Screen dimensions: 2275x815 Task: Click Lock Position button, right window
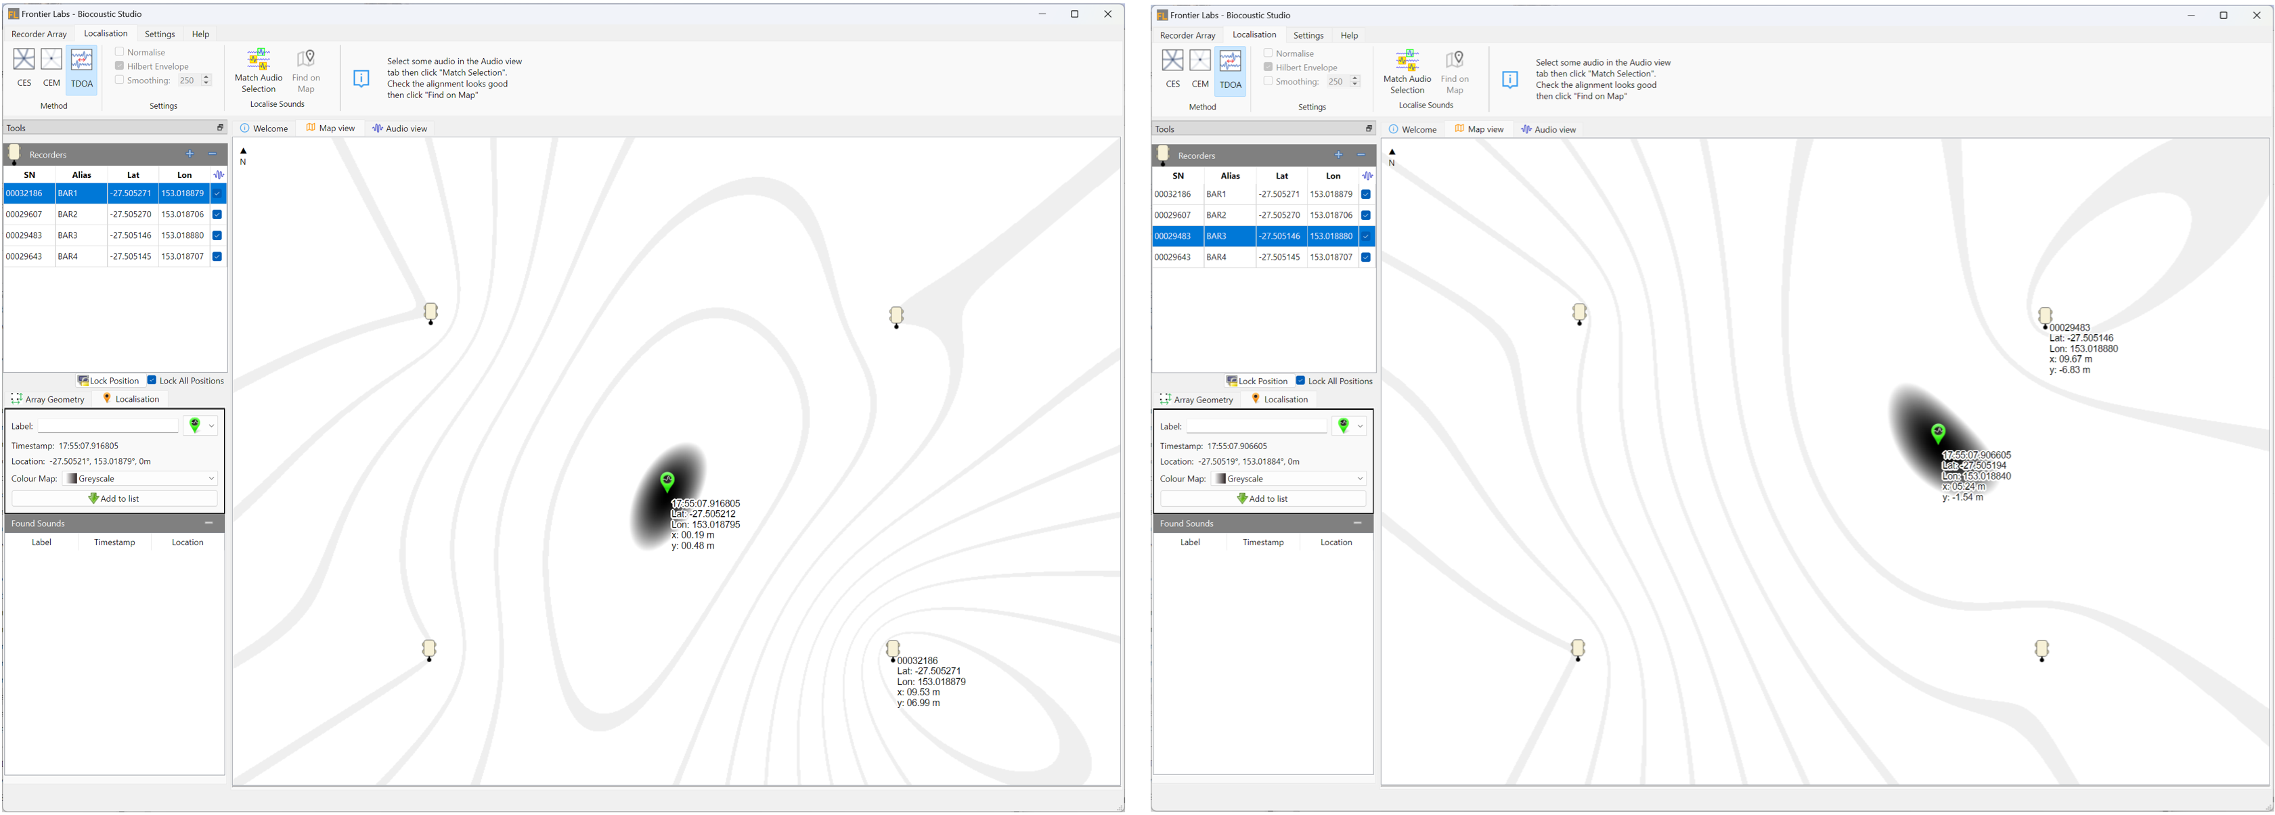(1258, 381)
